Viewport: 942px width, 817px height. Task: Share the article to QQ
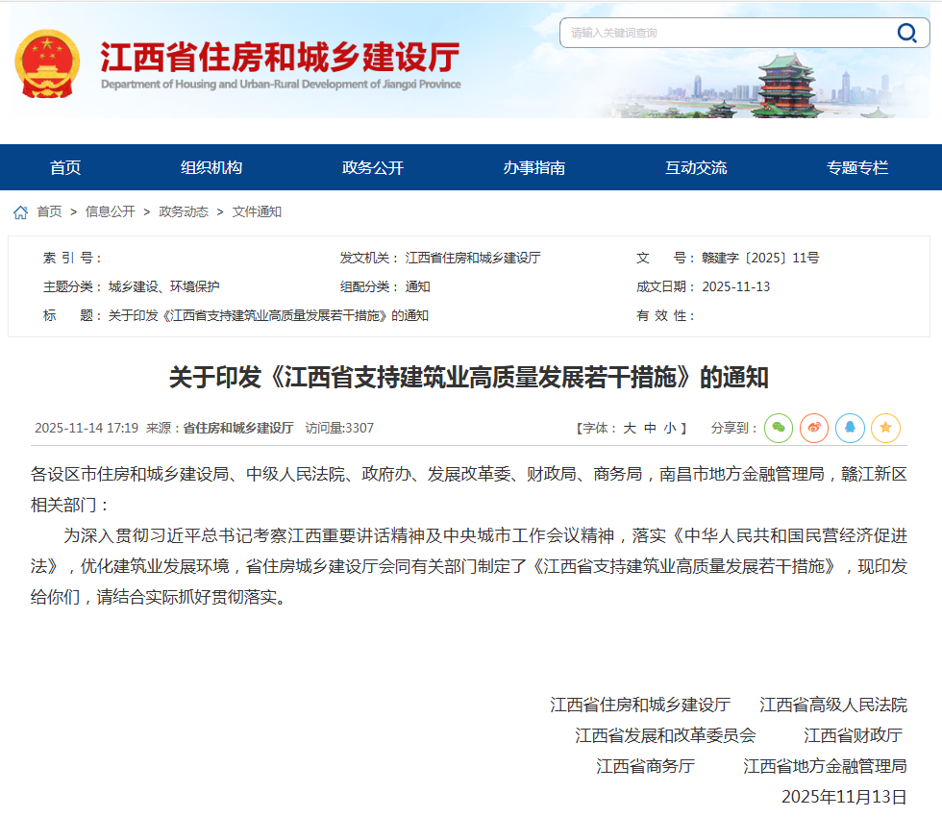point(850,429)
